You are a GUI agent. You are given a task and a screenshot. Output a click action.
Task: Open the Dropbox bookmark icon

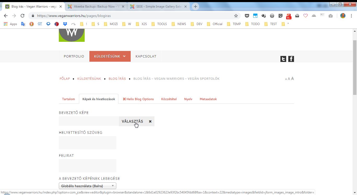click(x=65, y=24)
